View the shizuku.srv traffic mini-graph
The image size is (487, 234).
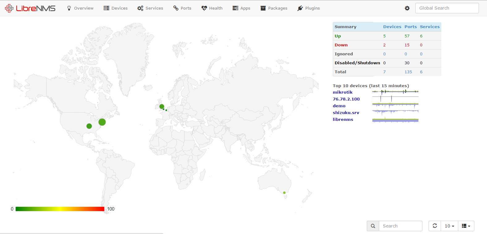(395, 112)
